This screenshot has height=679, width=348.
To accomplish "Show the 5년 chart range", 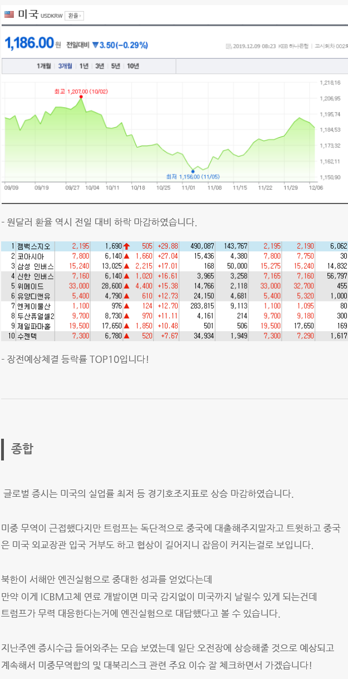I will pos(115,66).
